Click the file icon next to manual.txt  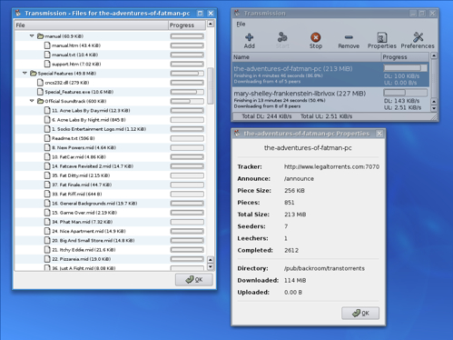click(x=47, y=55)
